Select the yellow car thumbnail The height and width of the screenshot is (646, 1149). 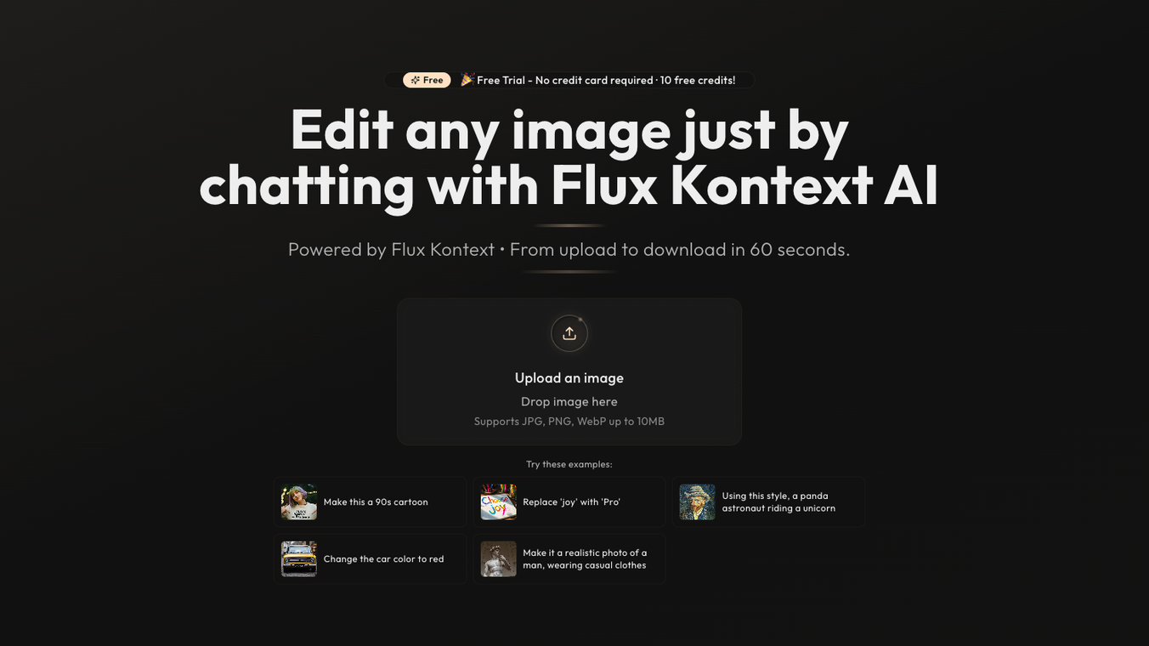pyautogui.click(x=299, y=559)
